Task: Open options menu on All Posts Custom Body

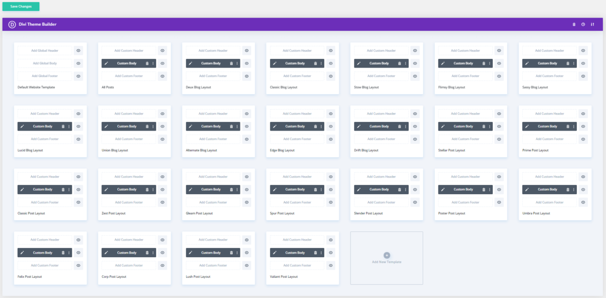Action: [153, 63]
